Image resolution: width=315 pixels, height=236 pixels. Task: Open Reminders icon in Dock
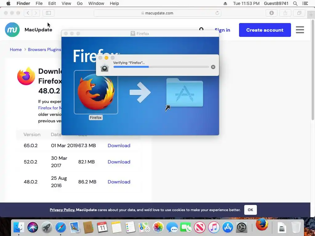tap(130, 227)
